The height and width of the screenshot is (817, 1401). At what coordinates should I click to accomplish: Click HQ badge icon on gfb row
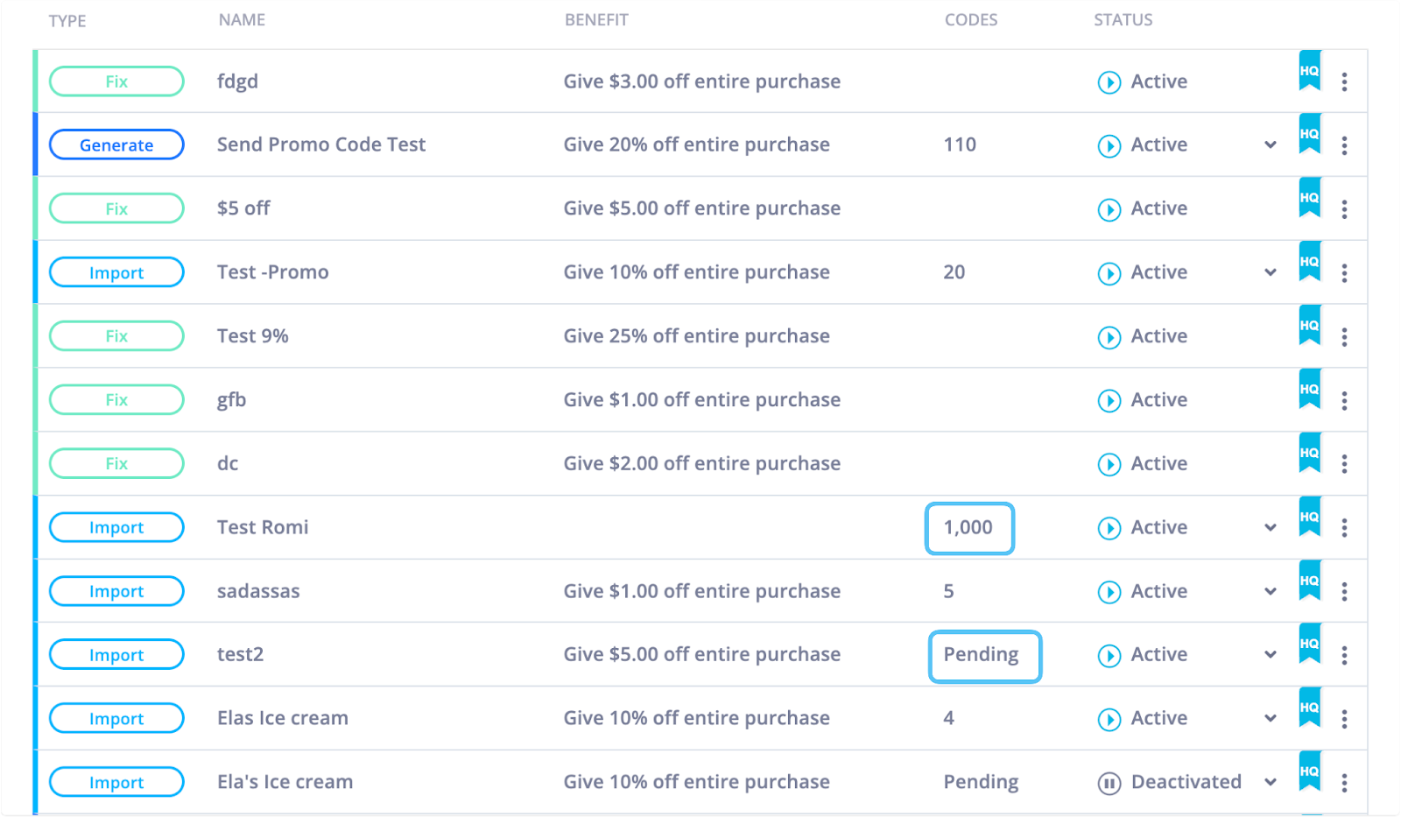[1309, 389]
